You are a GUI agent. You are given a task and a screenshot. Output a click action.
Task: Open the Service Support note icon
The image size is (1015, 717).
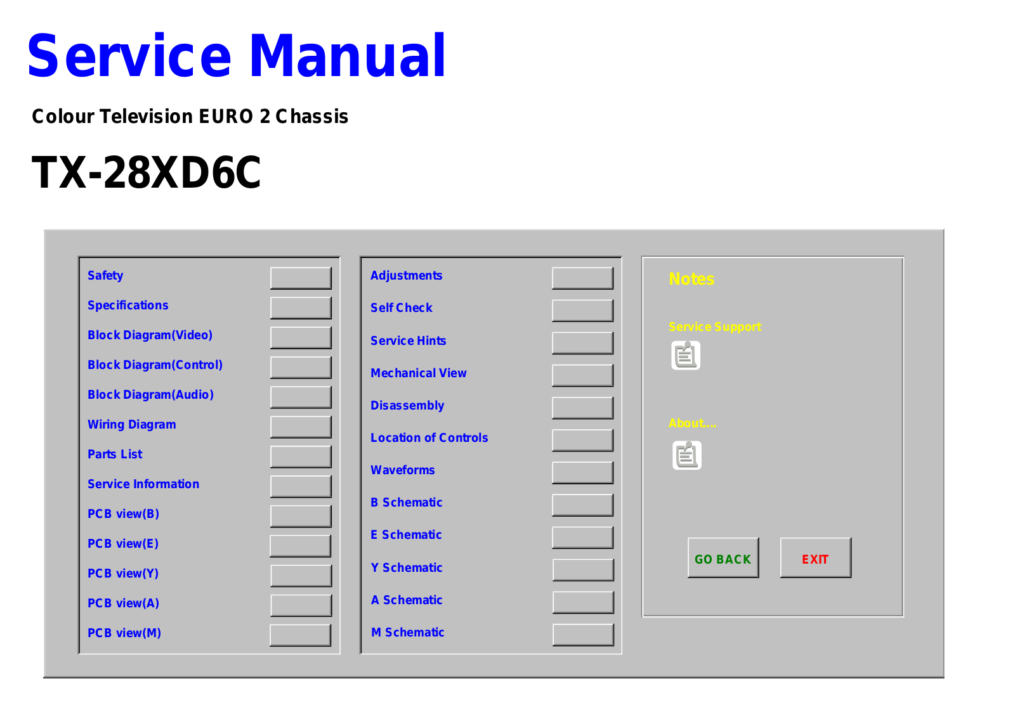click(x=686, y=356)
